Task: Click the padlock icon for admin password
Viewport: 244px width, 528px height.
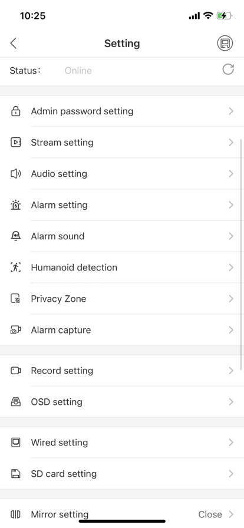Action: [x=15, y=111]
